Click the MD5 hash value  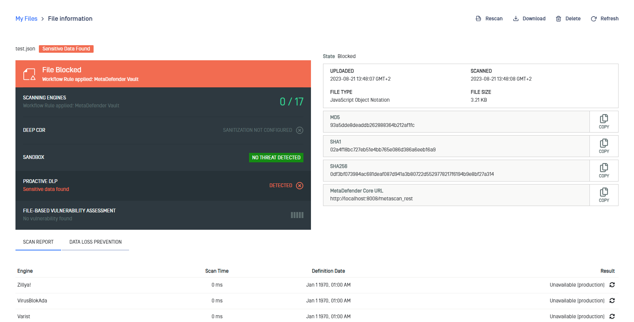tap(372, 125)
